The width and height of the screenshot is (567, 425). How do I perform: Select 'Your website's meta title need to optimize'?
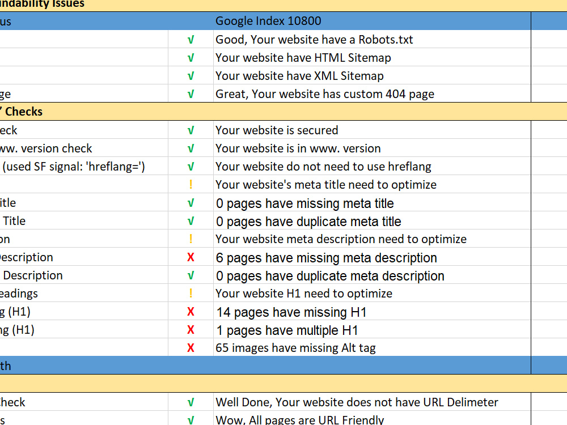[326, 185]
